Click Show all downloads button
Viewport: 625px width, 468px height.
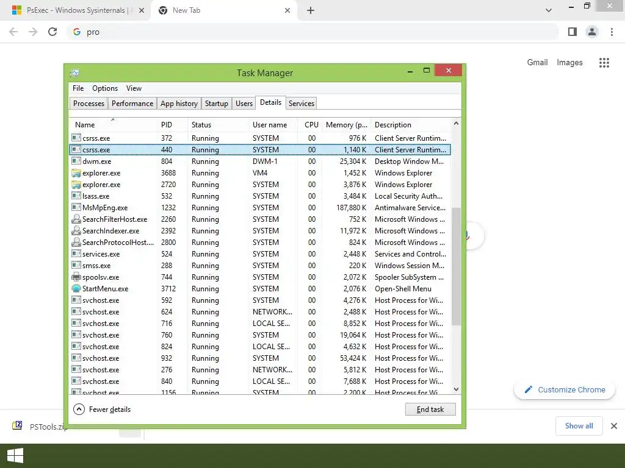click(579, 426)
